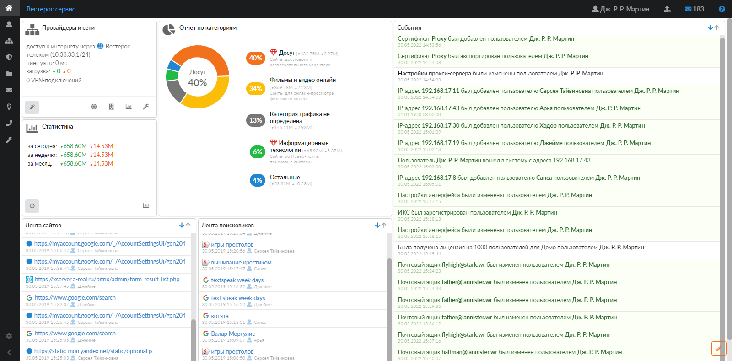Viewport: 732px width, 361px height.
Task: Click the upload icon in top bar
Action: [x=667, y=9]
